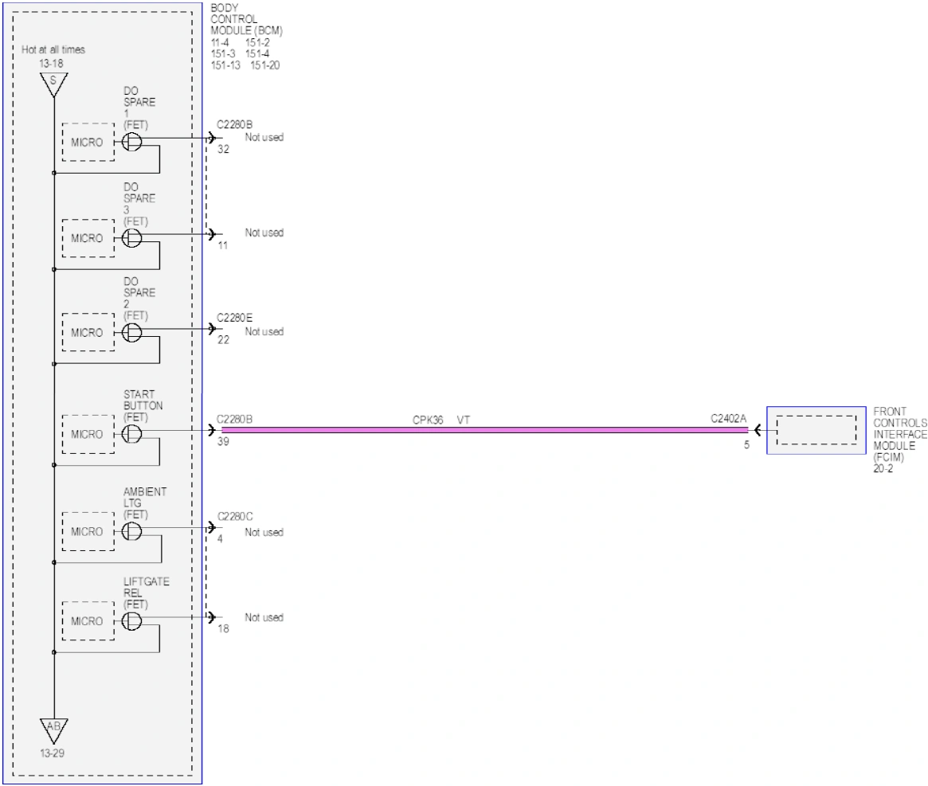
Task: Select the violet CPK36 wire line
Action: point(485,430)
